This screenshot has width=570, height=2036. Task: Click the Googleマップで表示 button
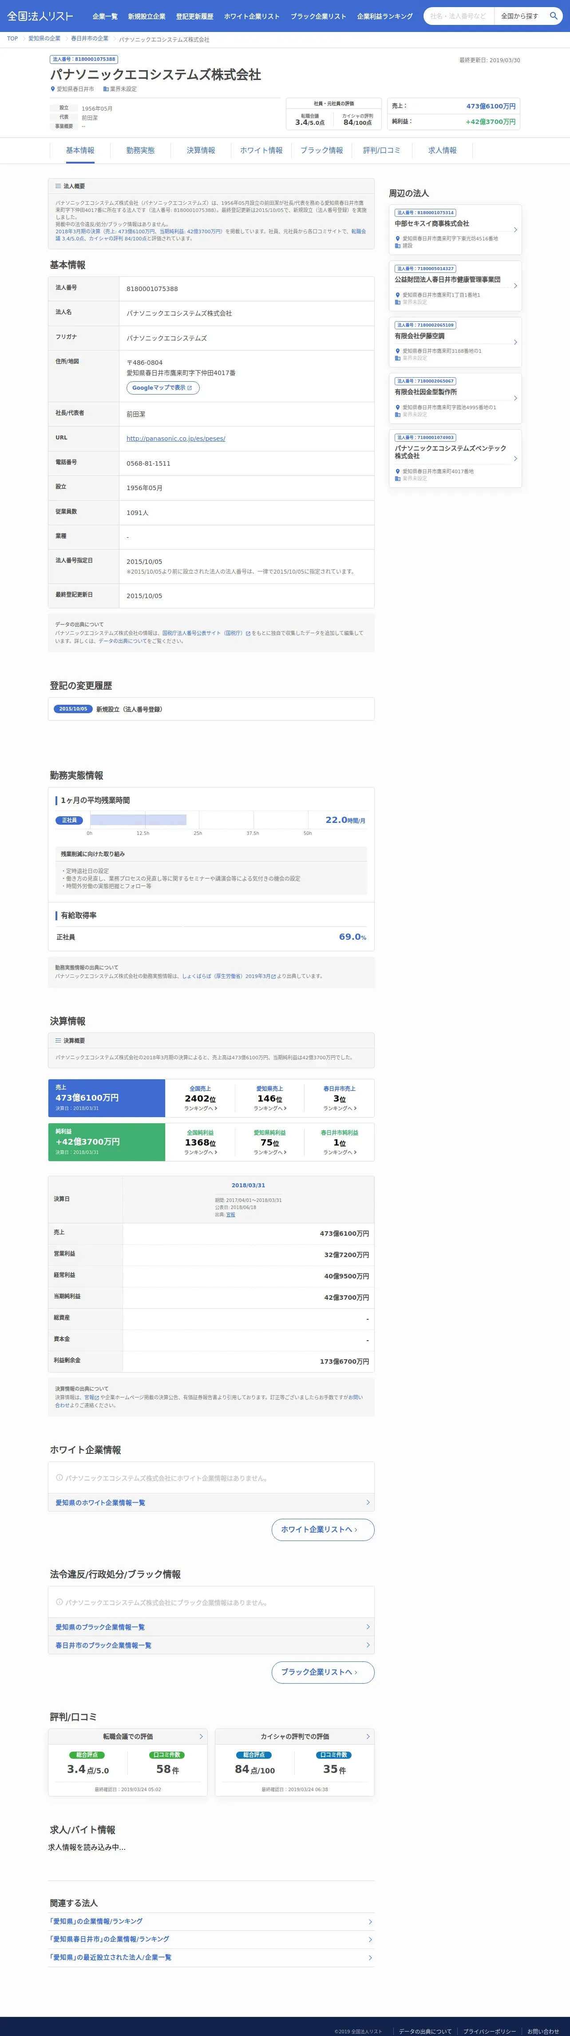(162, 387)
